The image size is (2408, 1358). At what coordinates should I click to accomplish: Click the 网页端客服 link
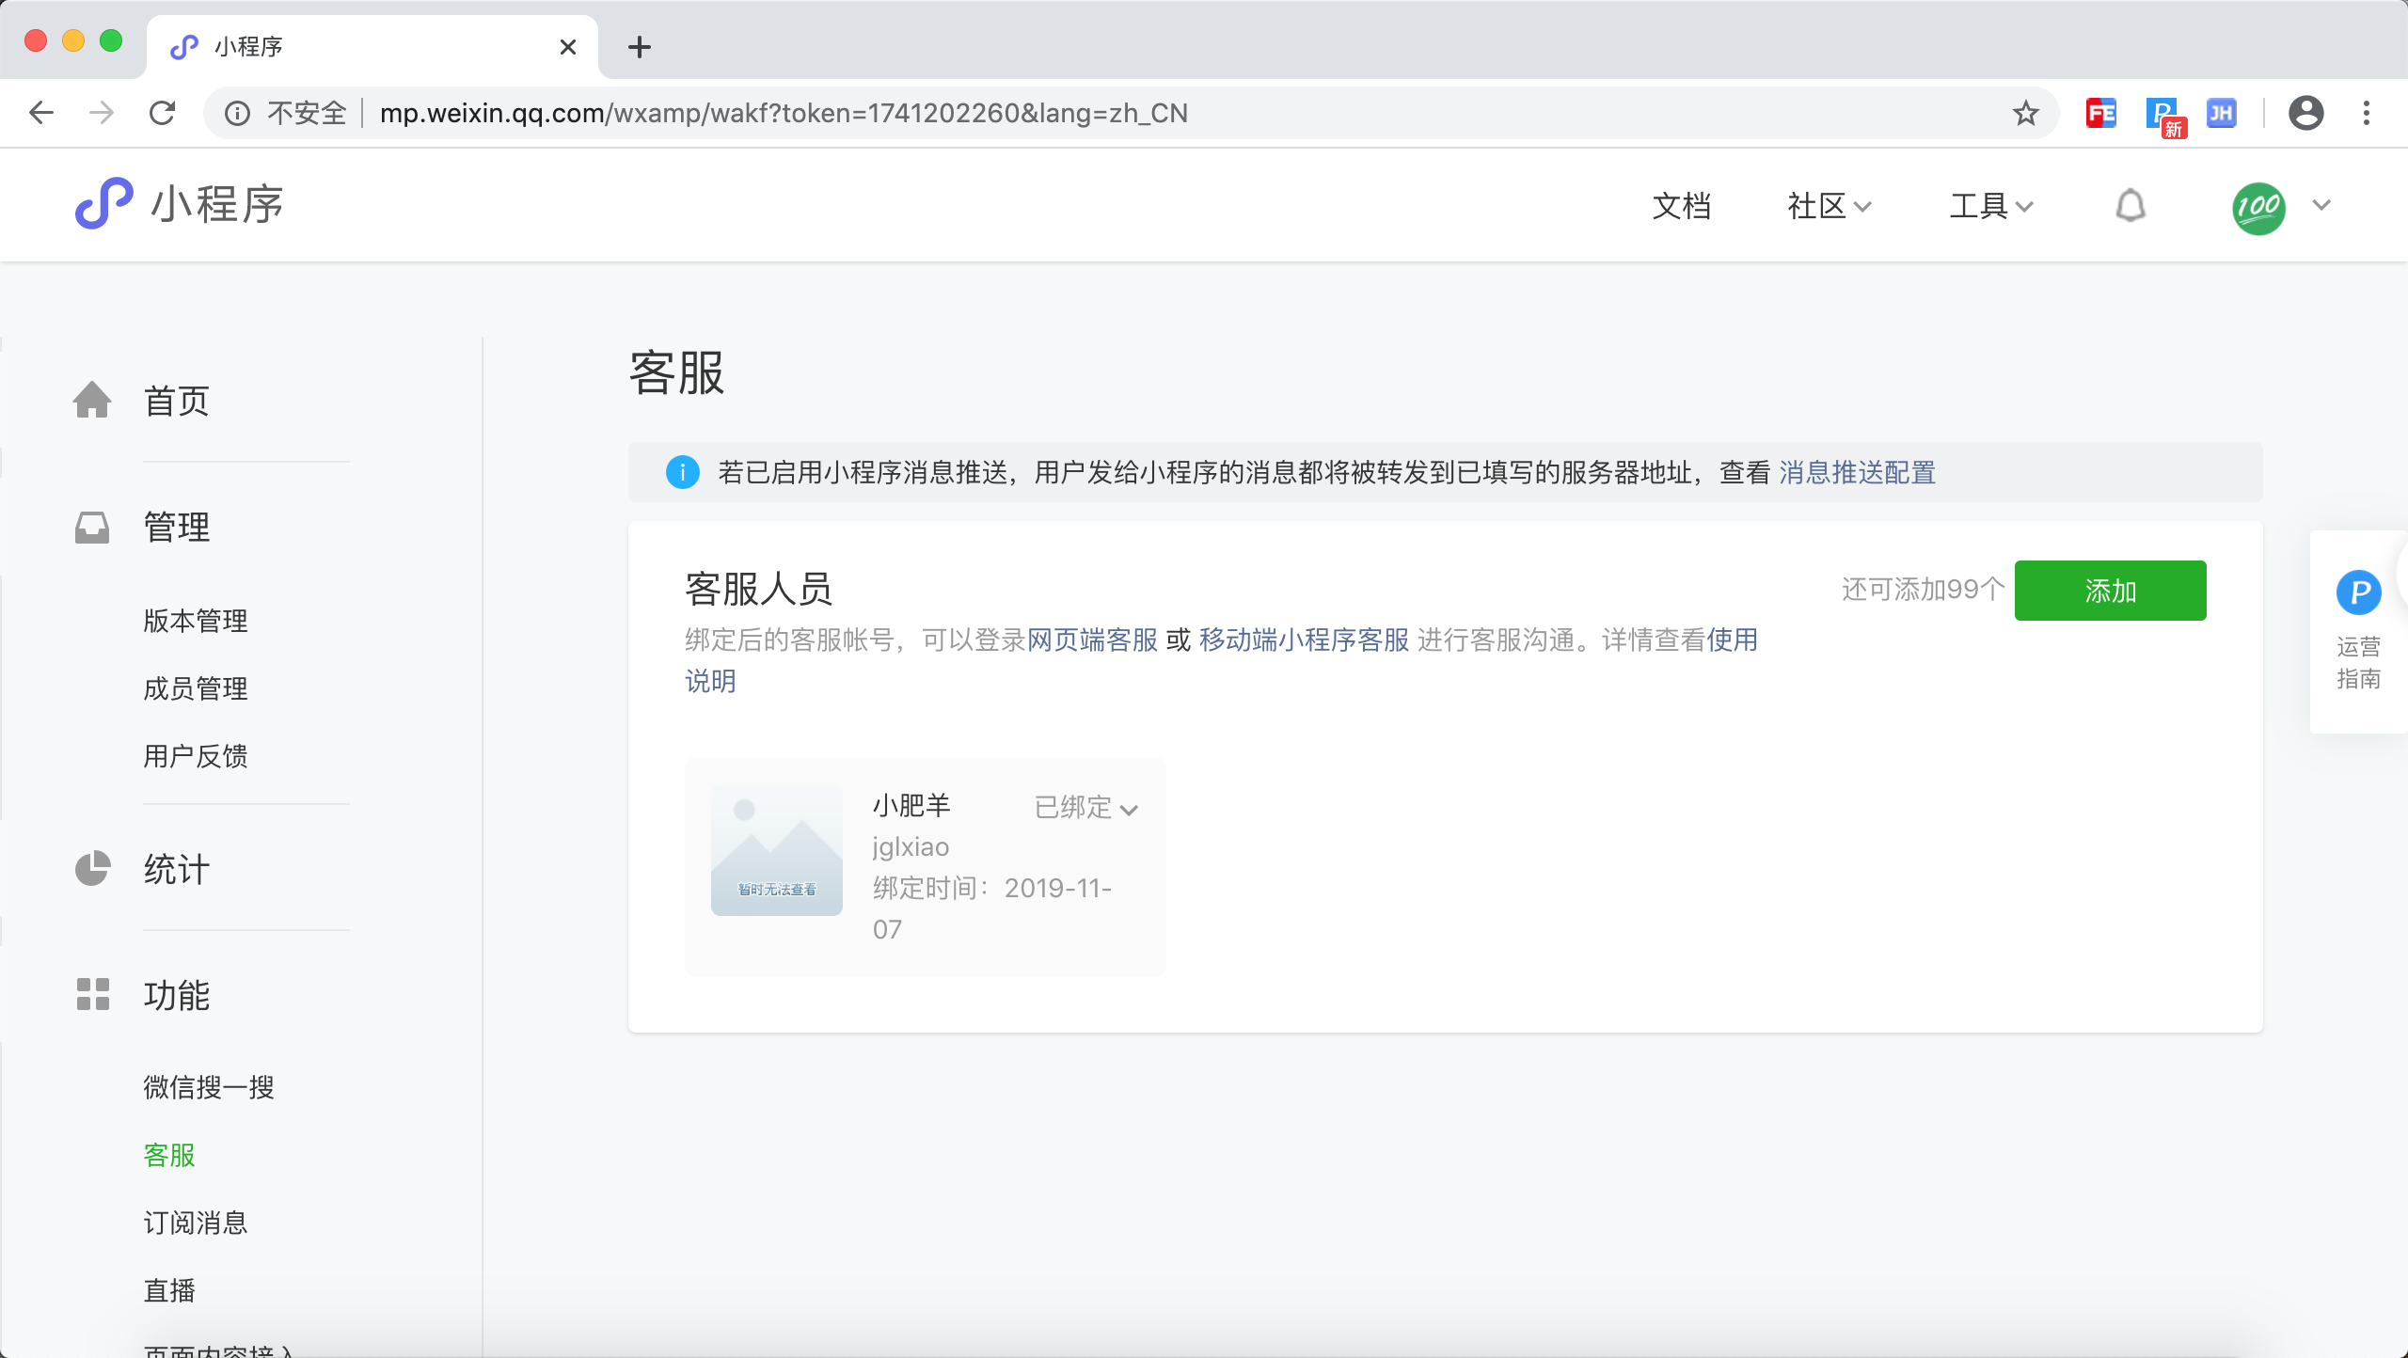tap(1092, 640)
